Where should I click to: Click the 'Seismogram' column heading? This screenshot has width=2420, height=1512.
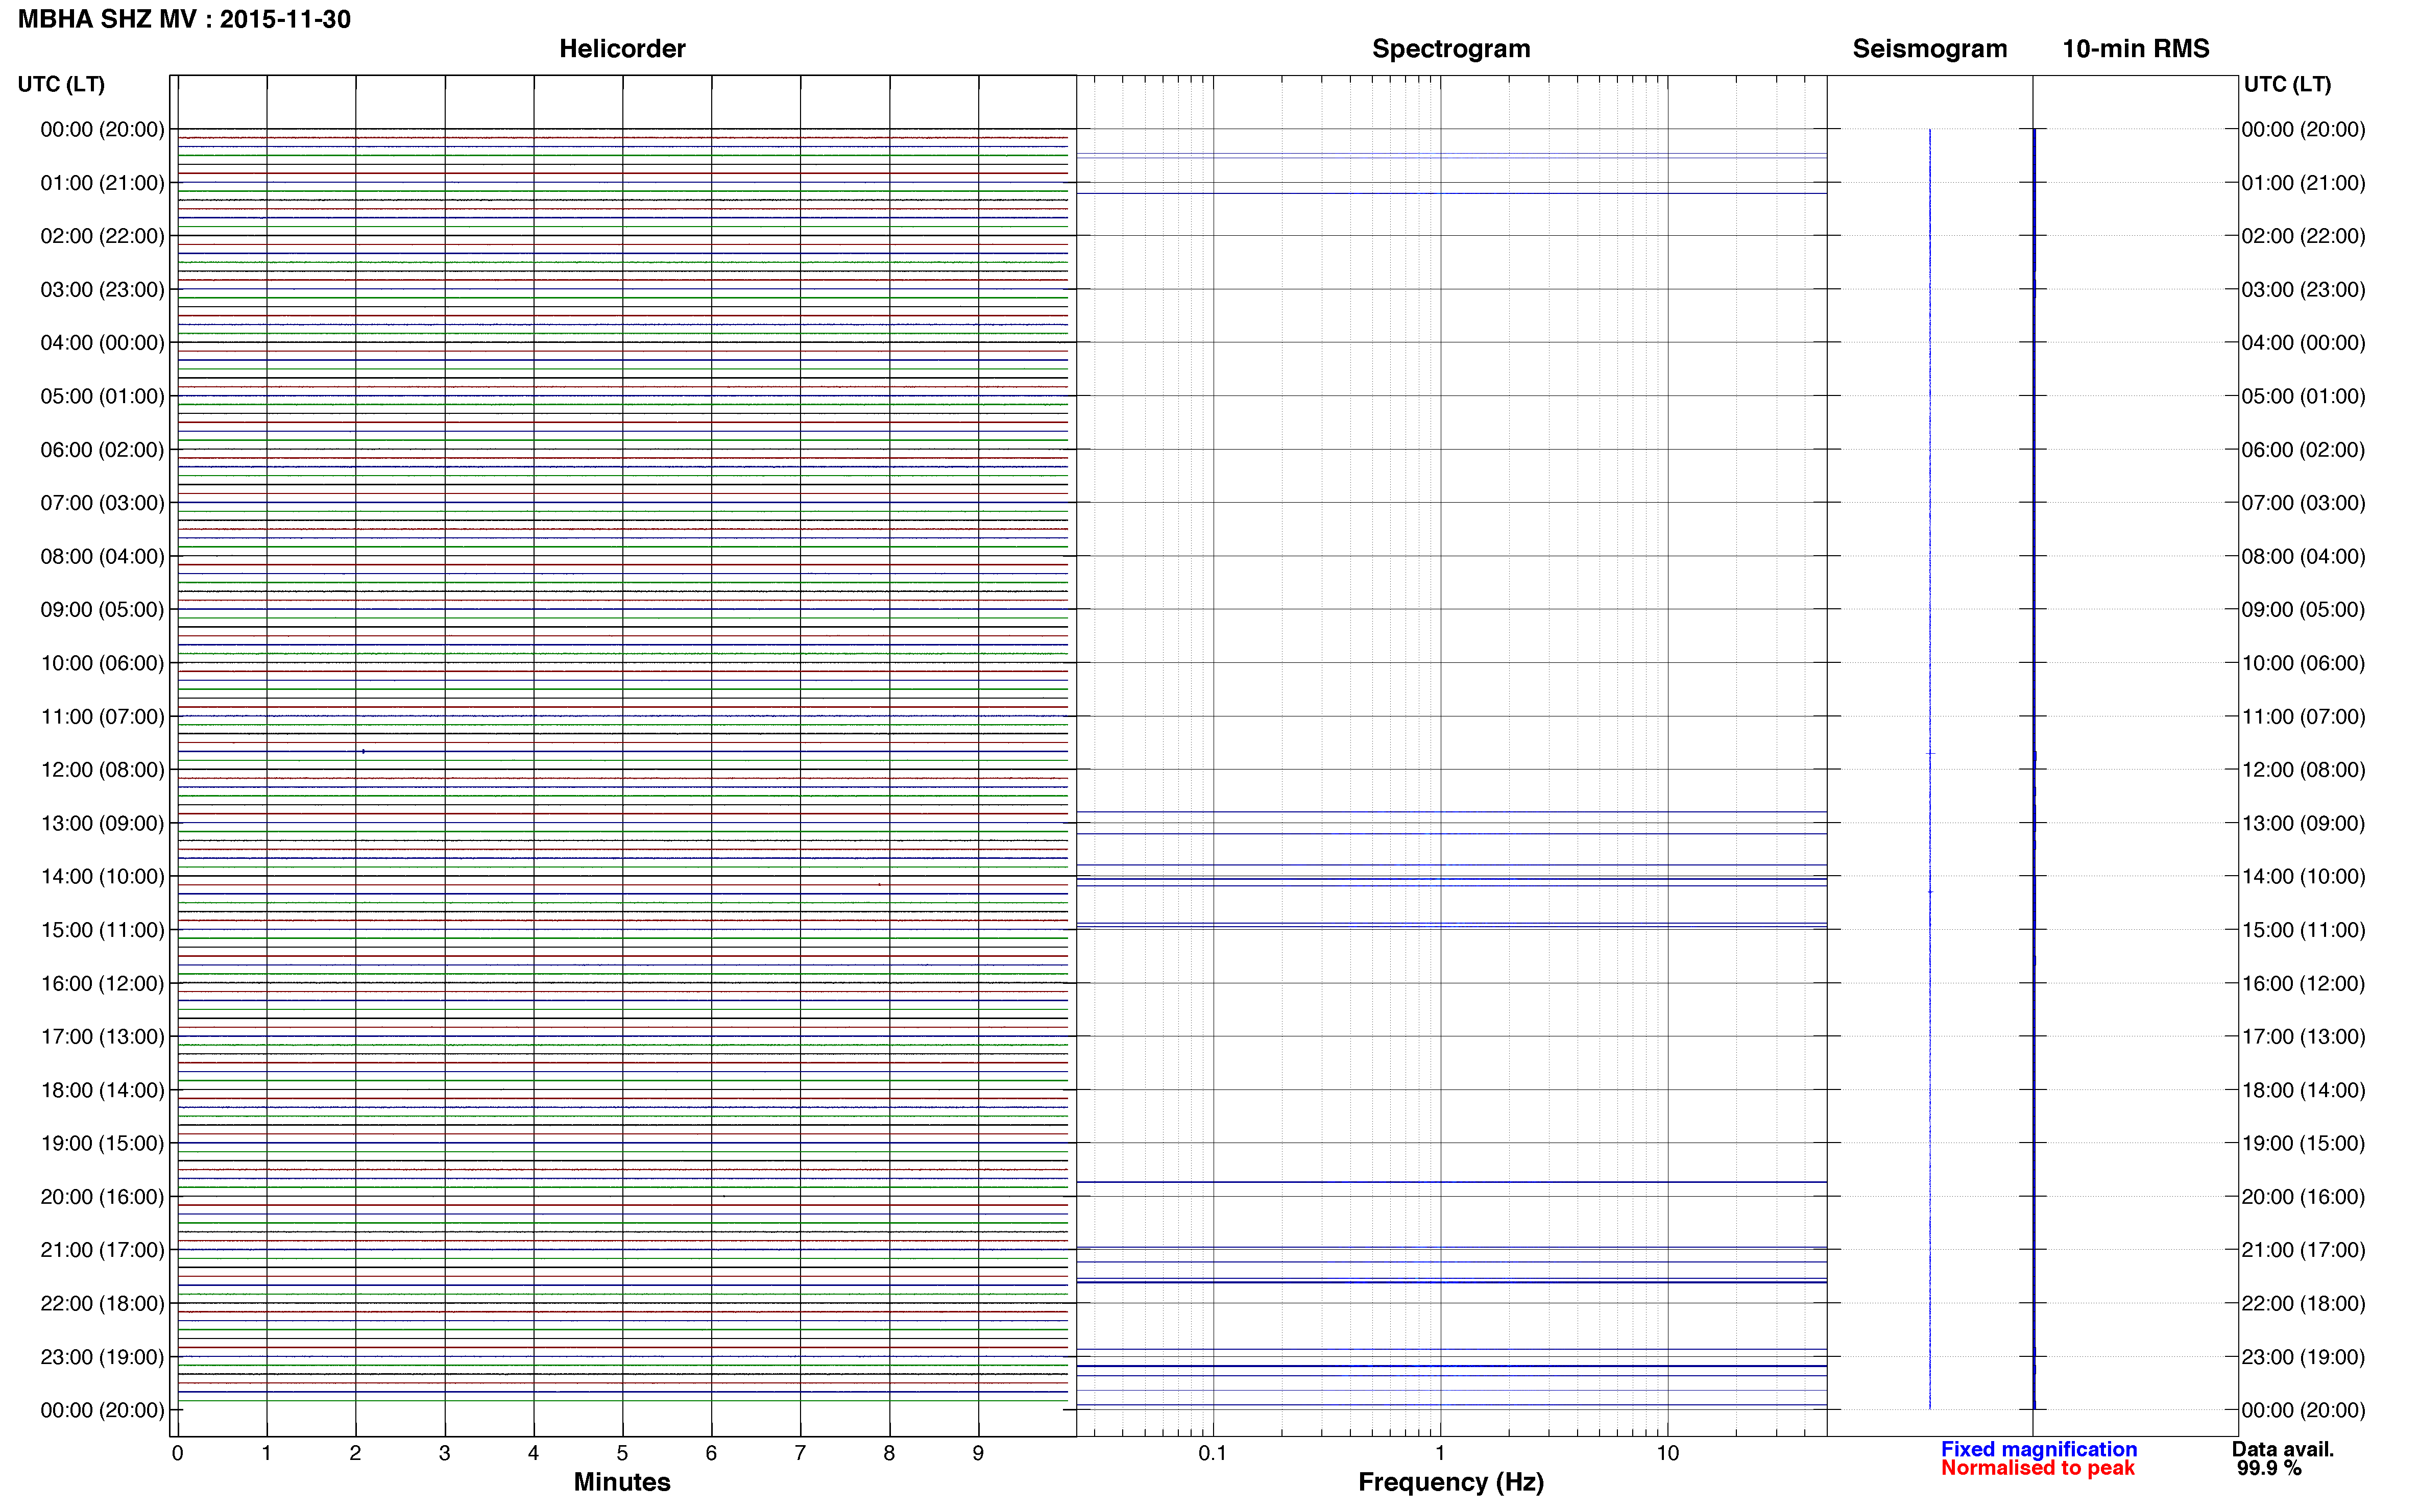click(x=1930, y=49)
